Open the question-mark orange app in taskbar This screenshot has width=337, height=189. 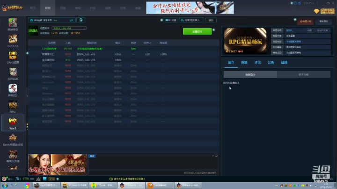click(x=160, y=185)
